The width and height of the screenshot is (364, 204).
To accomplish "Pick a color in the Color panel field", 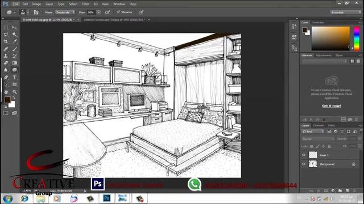I will point(330,39).
